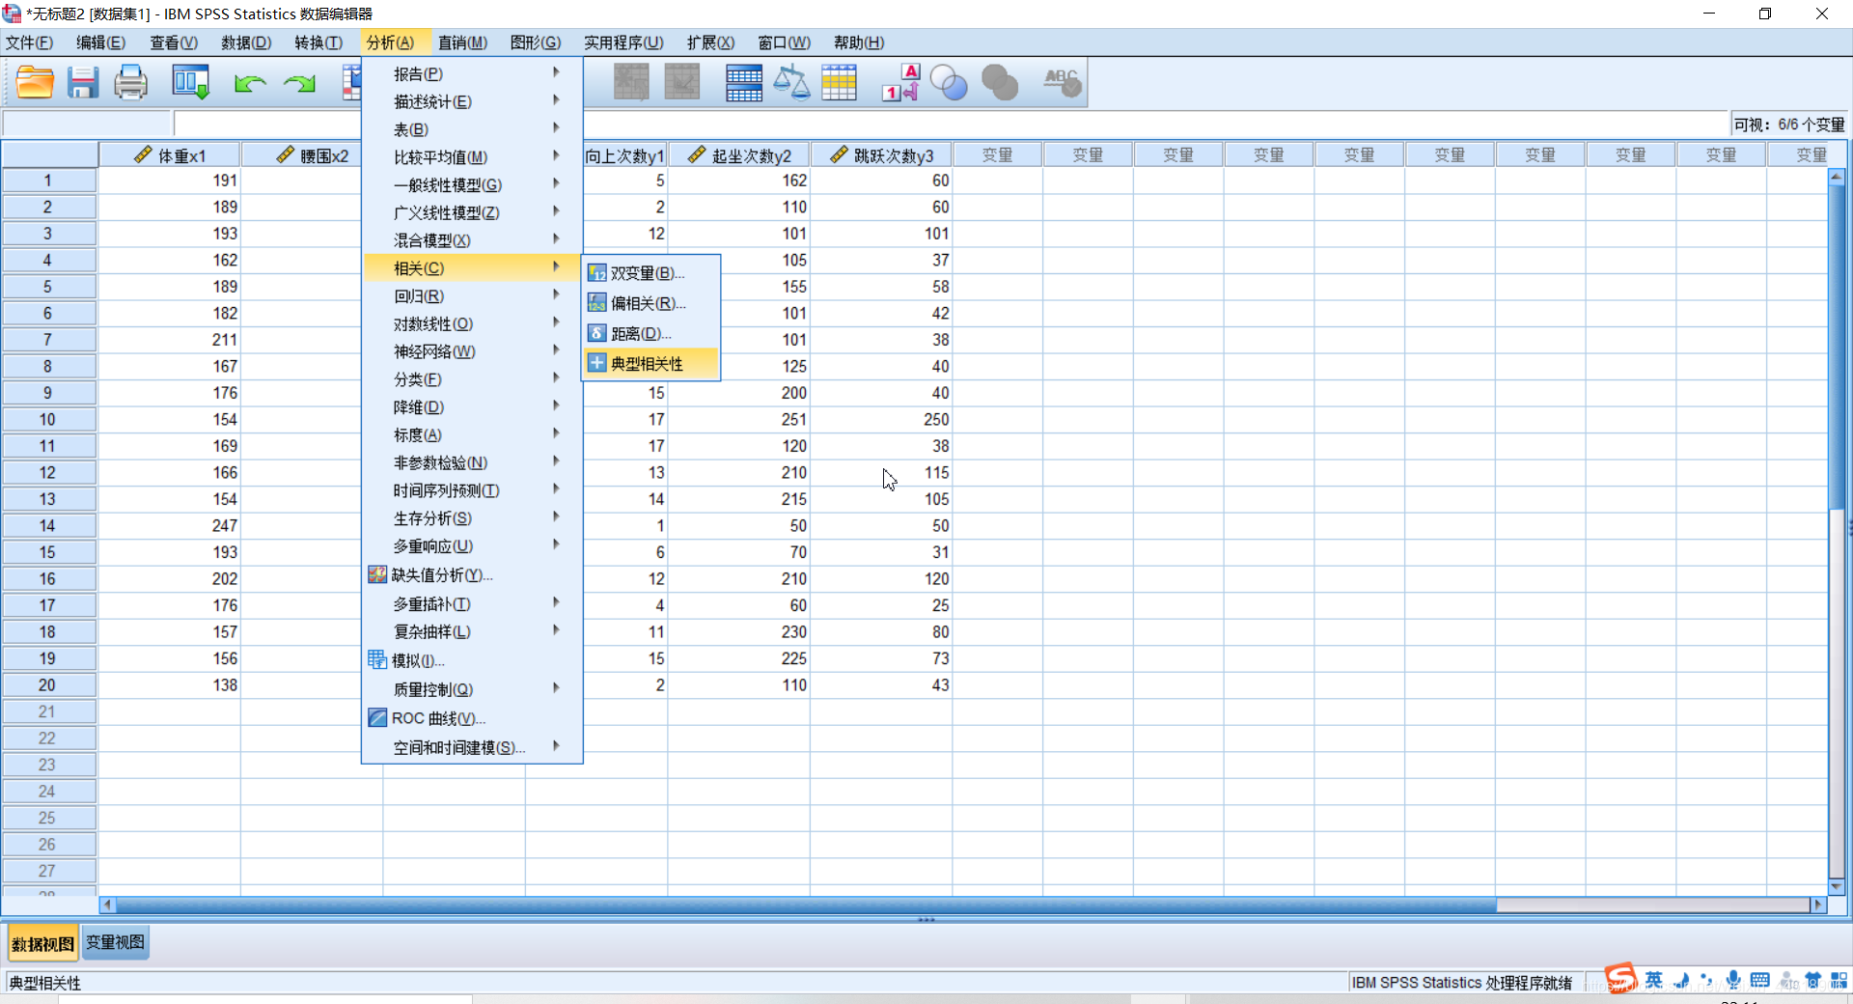
Task: Click the ROC curve menu icon
Action: [377, 718]
